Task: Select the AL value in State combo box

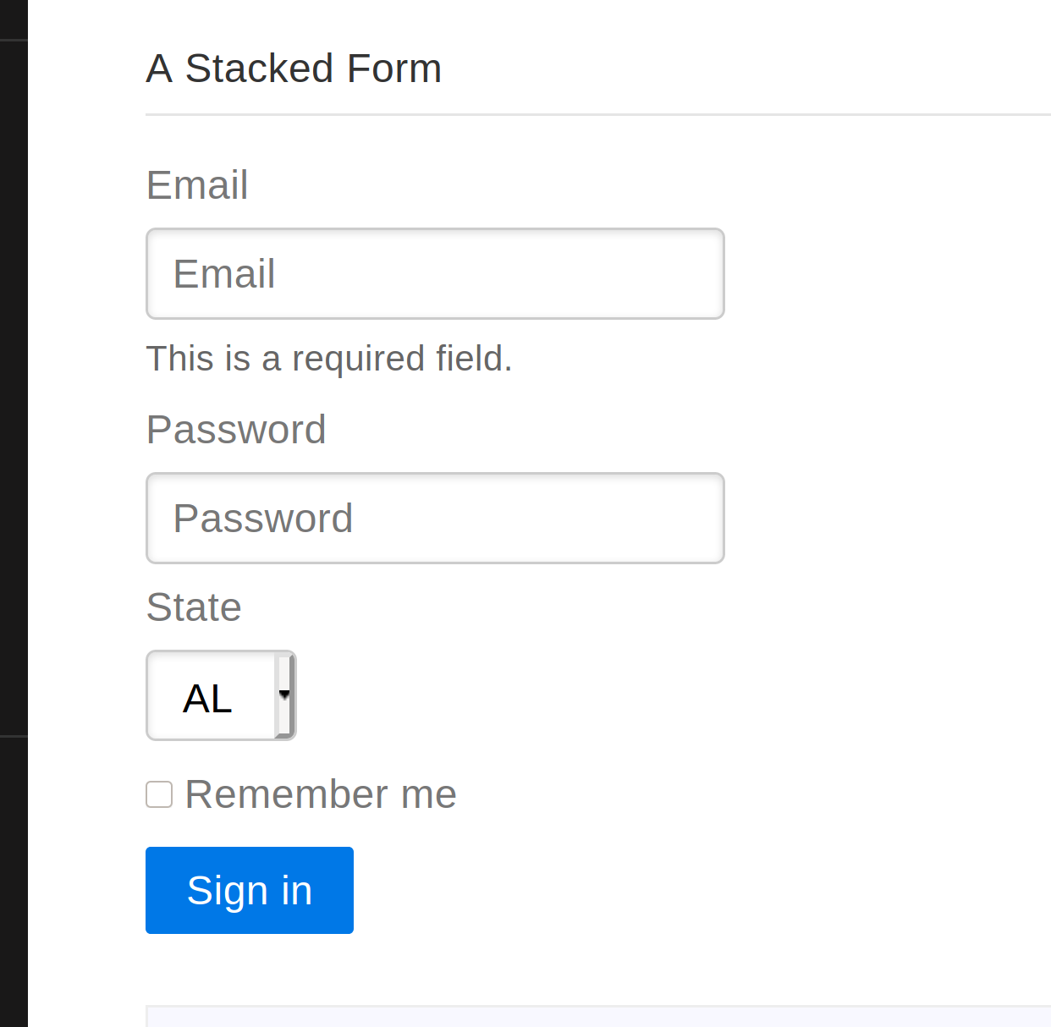Action: pos(207,699)
